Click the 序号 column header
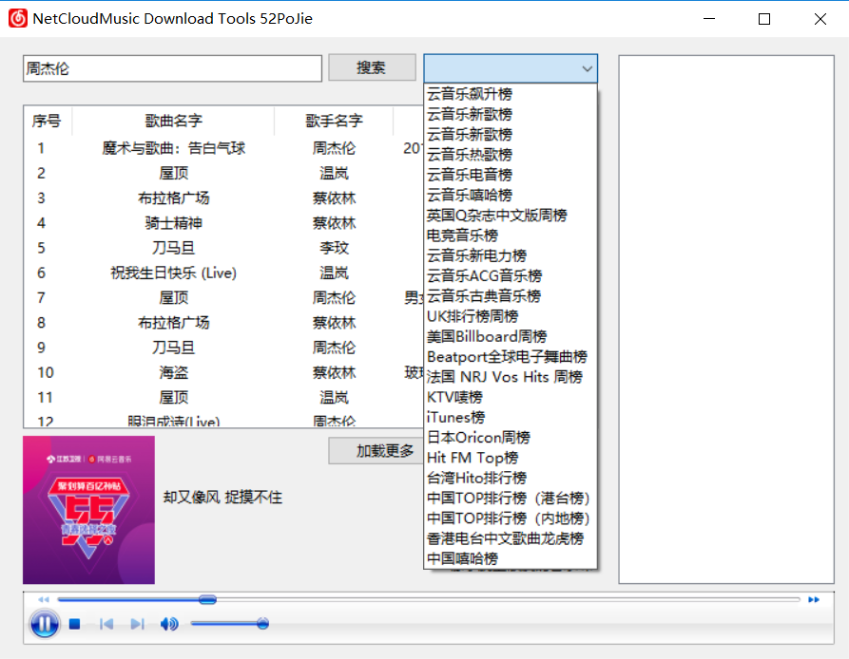 [x=47, y=121]
